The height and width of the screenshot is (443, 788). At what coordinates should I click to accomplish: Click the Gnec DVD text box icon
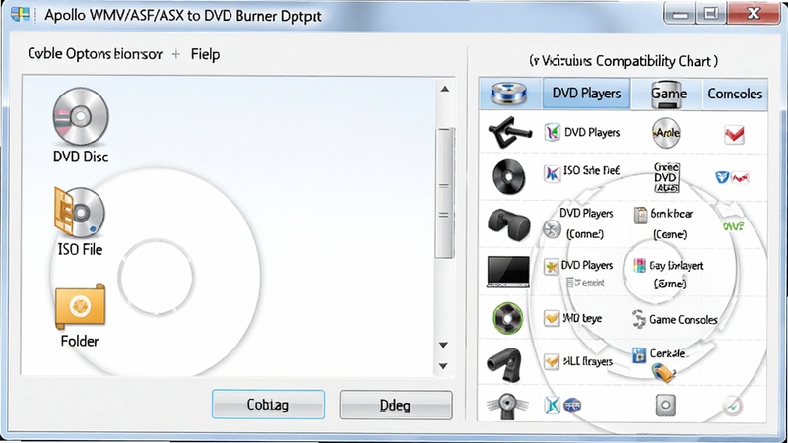(x=666, y=177)
